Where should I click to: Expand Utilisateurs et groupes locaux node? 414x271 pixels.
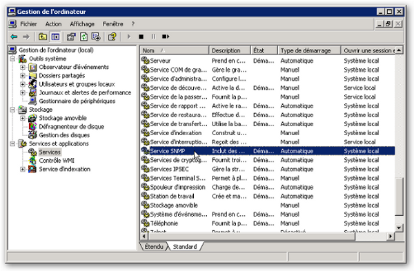[23, 84]
